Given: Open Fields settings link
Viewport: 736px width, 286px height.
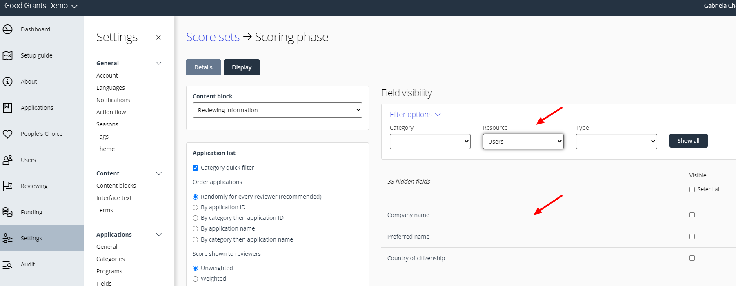Looking at the screenshot, I should 104,283.
